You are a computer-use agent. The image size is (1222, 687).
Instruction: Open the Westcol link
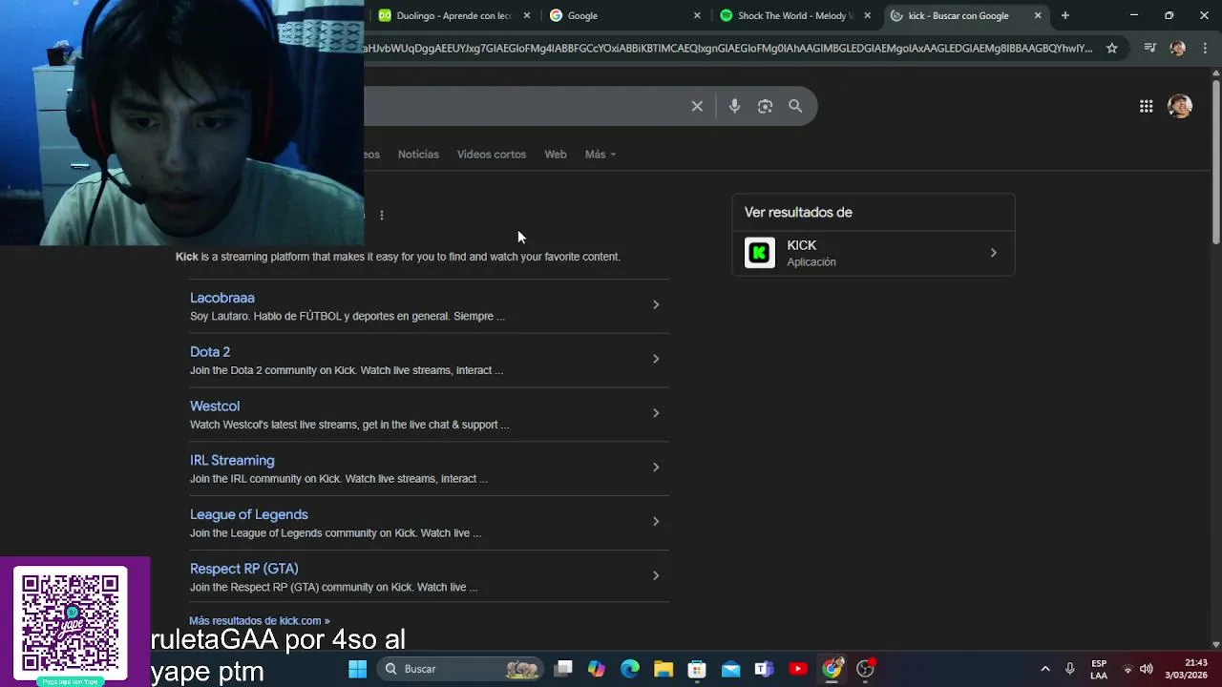click(x=215, y=406)
